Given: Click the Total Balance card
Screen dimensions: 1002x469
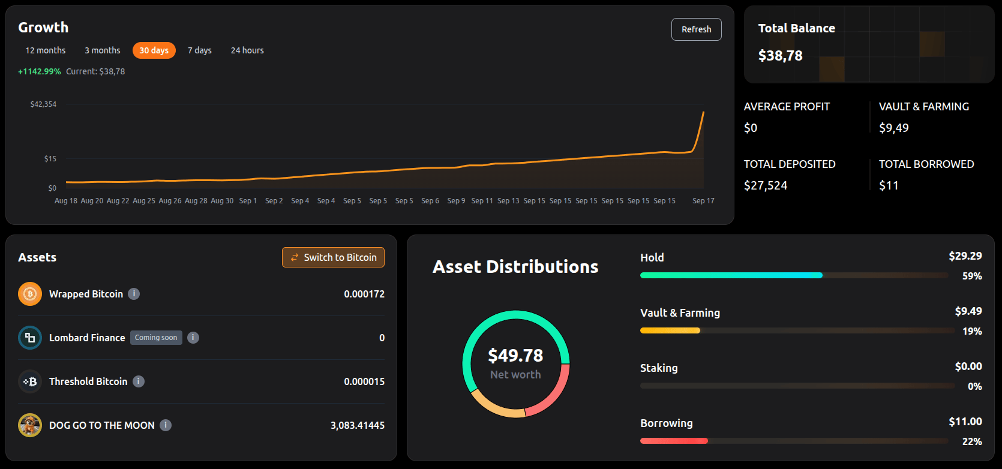Looking at the screenshot, I should (869, 44).
